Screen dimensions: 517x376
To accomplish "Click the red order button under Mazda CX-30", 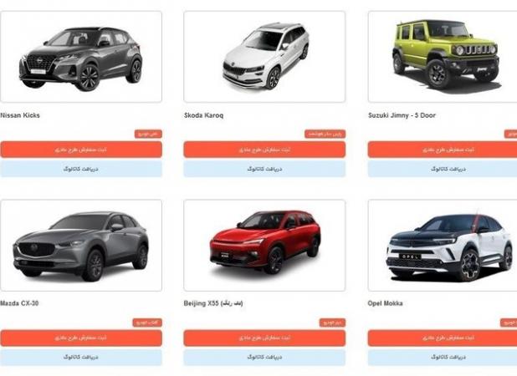I will [x=81, y=338].
